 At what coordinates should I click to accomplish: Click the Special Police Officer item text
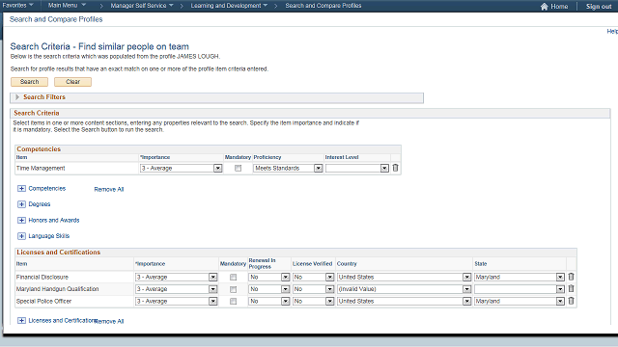(x=43, y=301)
